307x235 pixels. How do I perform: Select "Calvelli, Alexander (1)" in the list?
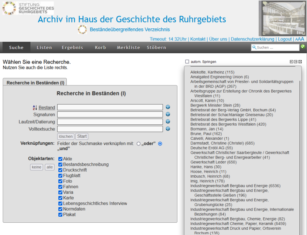pos(210,139)
